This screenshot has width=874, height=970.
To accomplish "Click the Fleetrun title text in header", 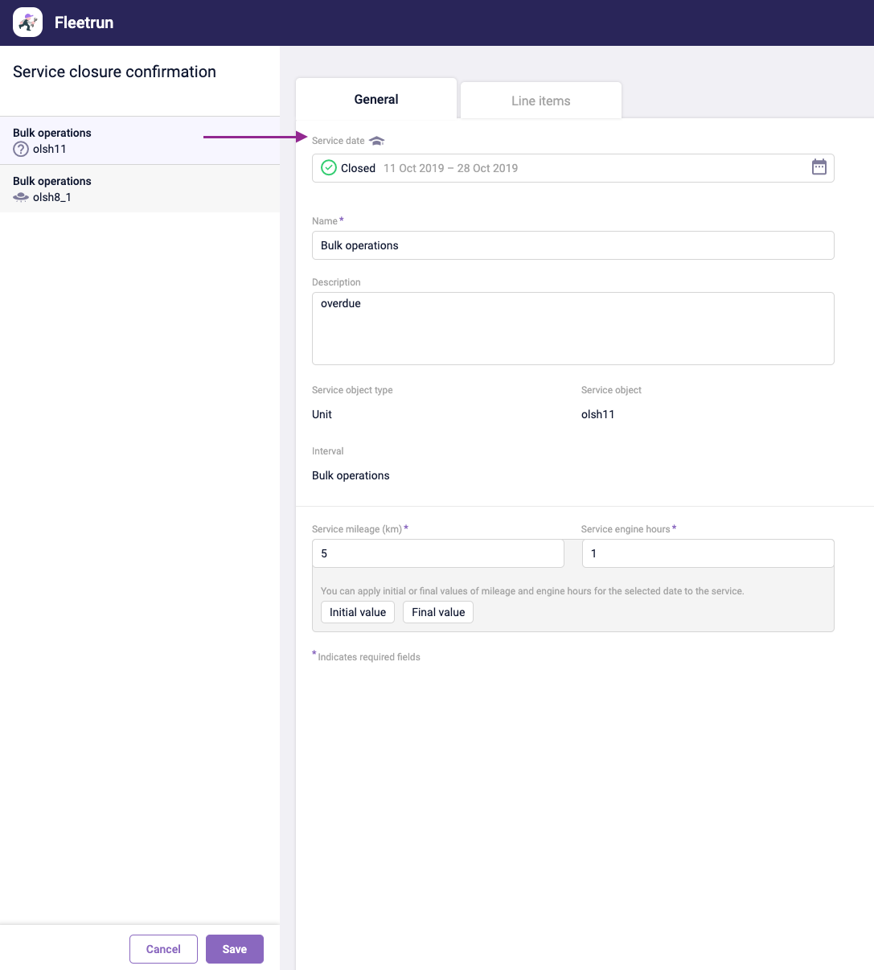I will click(x=84, y=23).
